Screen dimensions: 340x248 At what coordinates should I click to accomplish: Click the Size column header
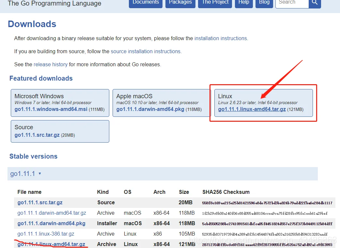tap(184, 192)
